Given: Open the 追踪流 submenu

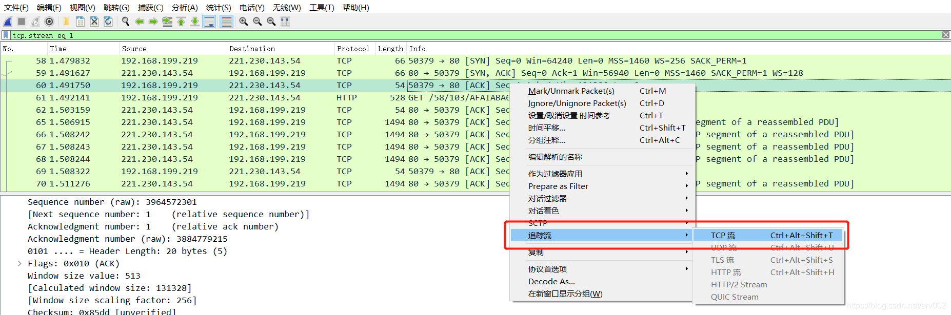Looking at the screenshot, I should tap(602, 235).
